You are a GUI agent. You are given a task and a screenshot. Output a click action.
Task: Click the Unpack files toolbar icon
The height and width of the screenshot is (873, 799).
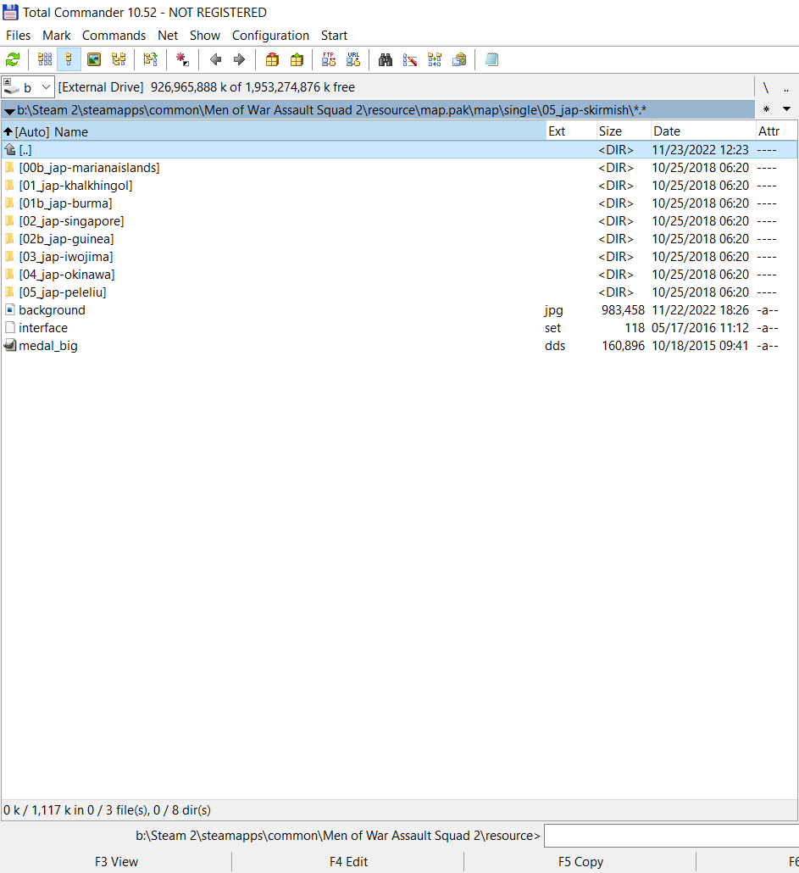pos(297,59)
